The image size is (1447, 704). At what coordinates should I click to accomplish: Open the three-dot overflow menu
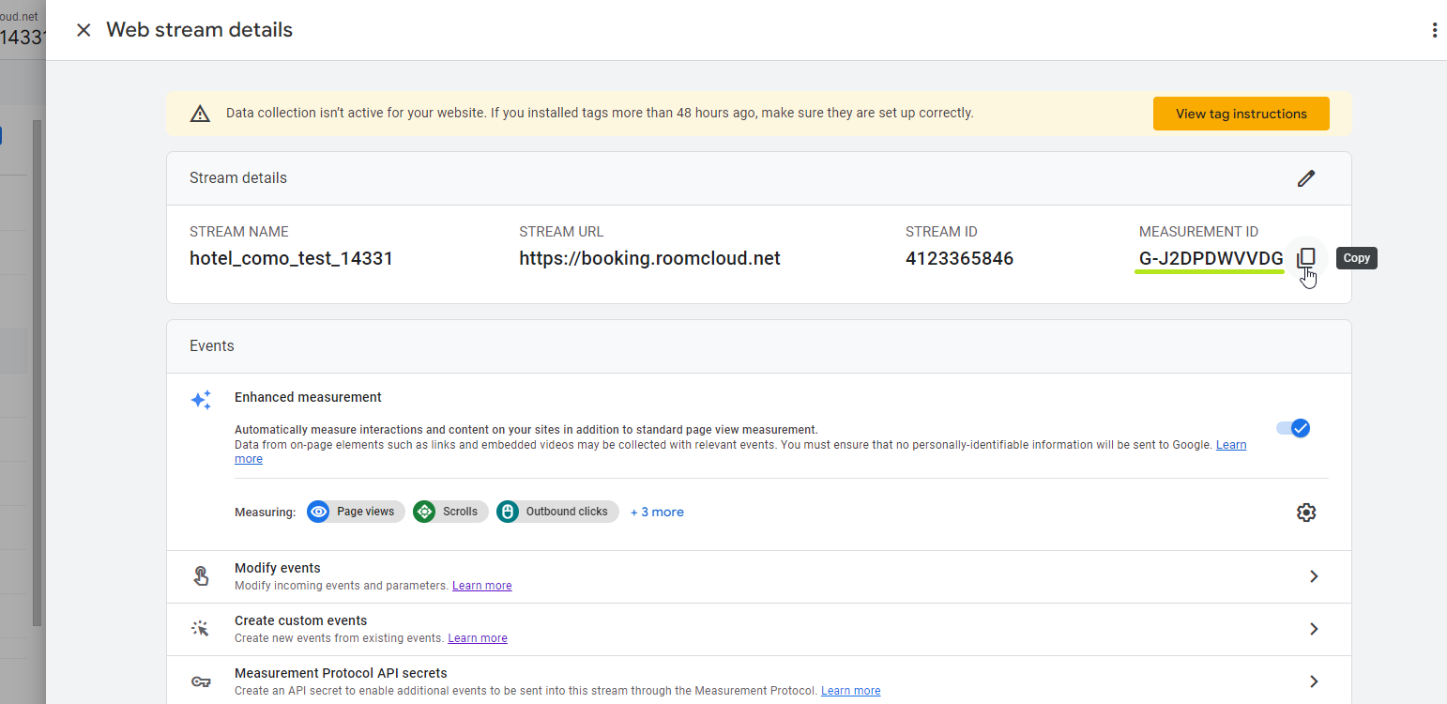pos(1434,29)
